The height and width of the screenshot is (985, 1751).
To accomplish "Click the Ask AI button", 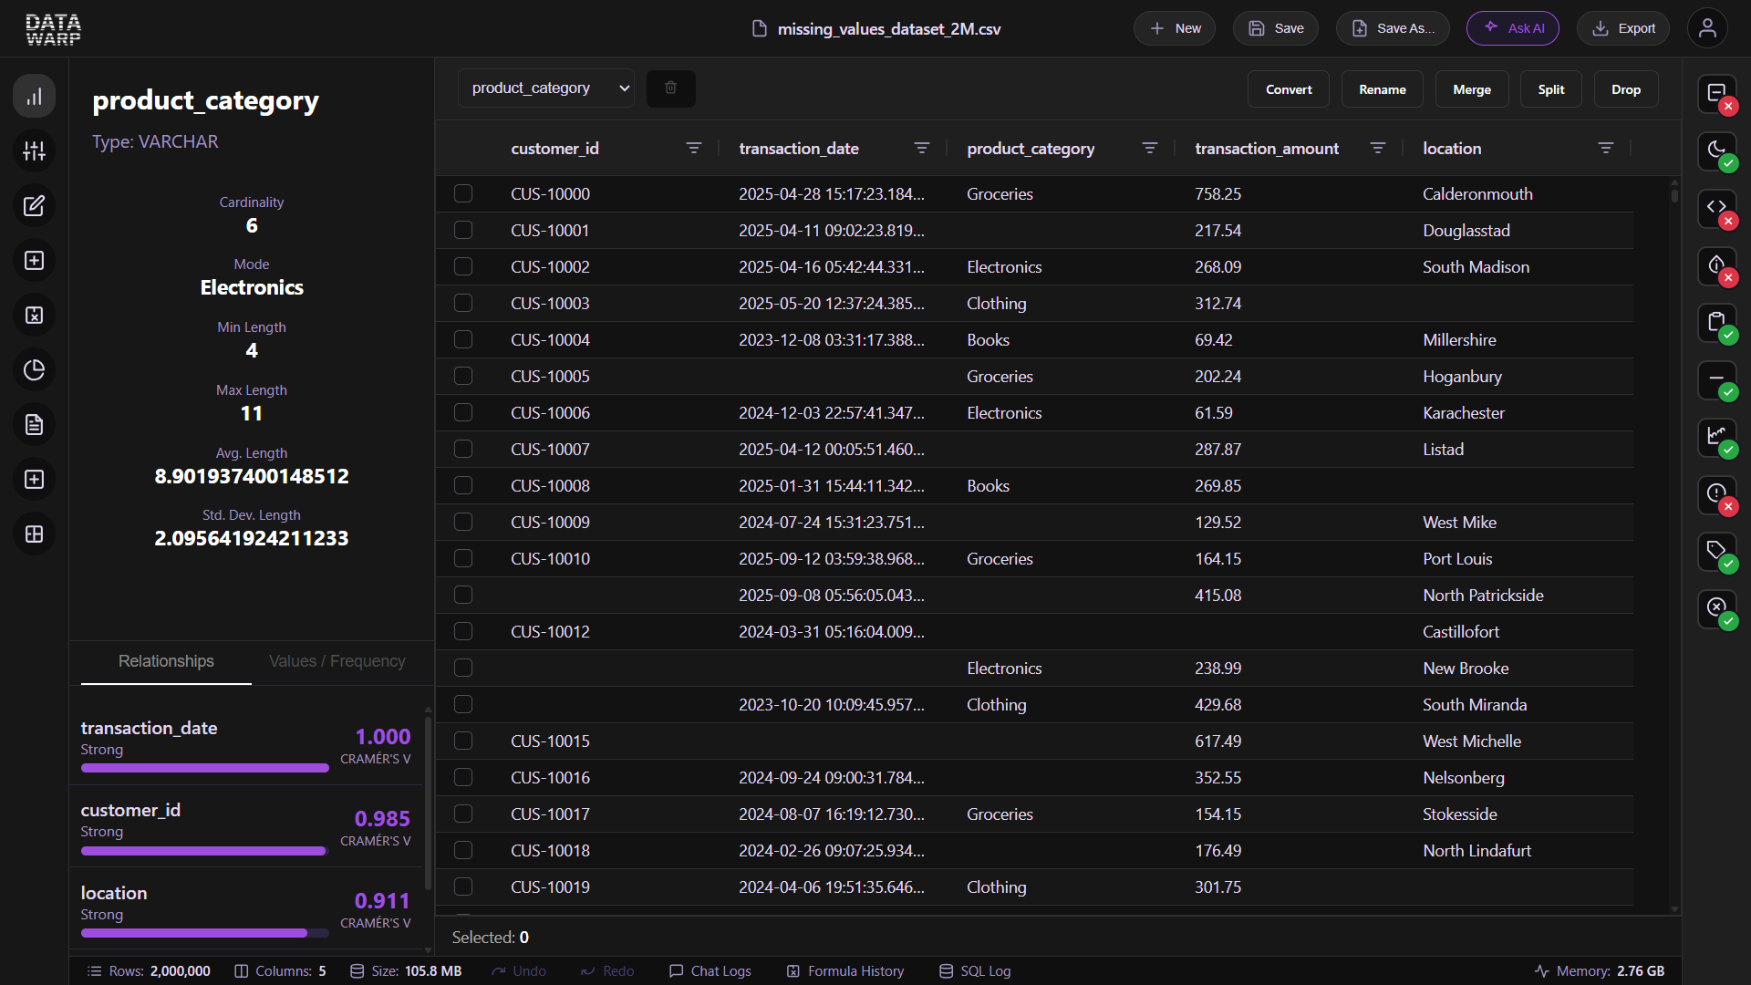I will [x=1512, y=28].
